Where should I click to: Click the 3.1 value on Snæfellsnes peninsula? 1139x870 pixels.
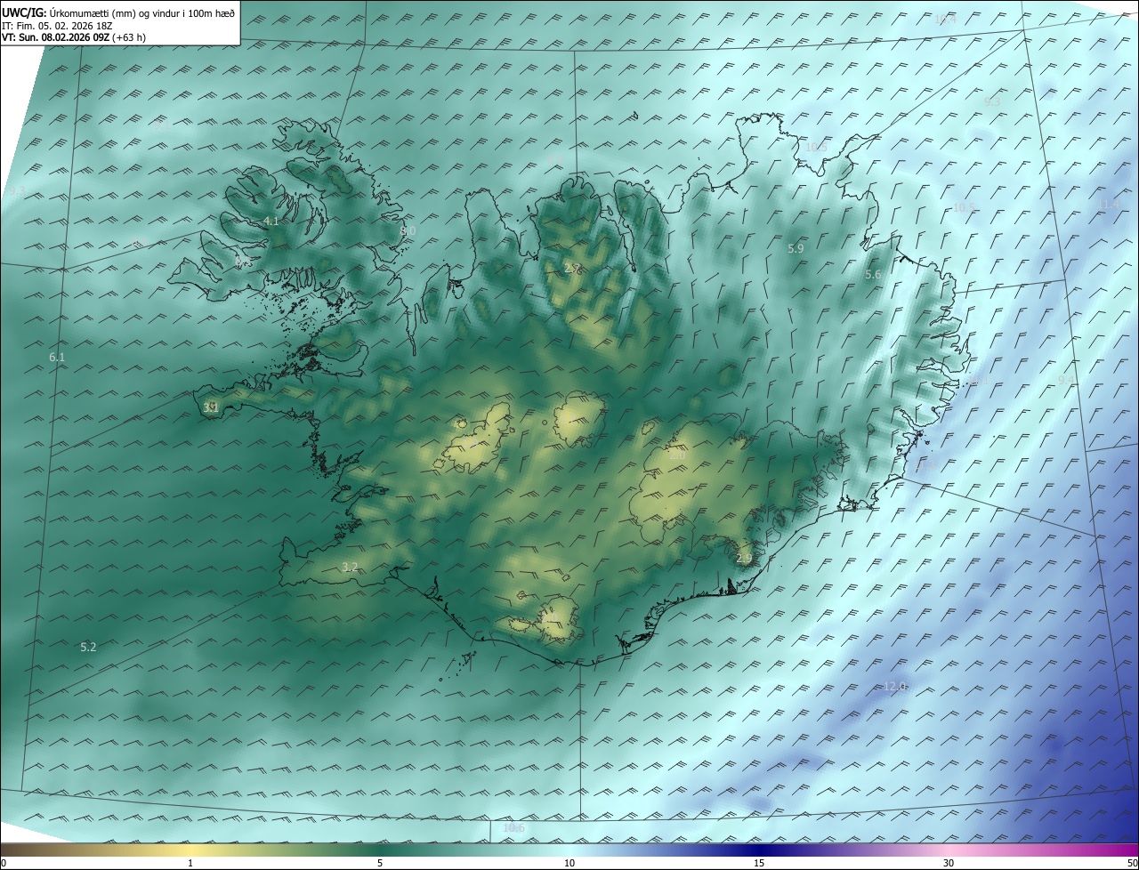click(211, 407)
